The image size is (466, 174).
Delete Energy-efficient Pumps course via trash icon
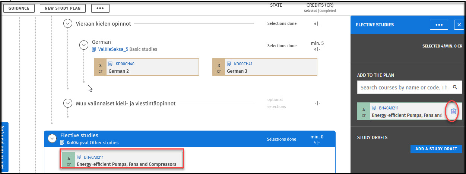pyautogui.click(x=453, y=111)
